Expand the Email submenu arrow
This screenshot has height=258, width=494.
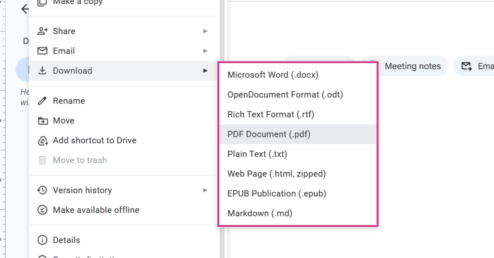click(205, 51)
